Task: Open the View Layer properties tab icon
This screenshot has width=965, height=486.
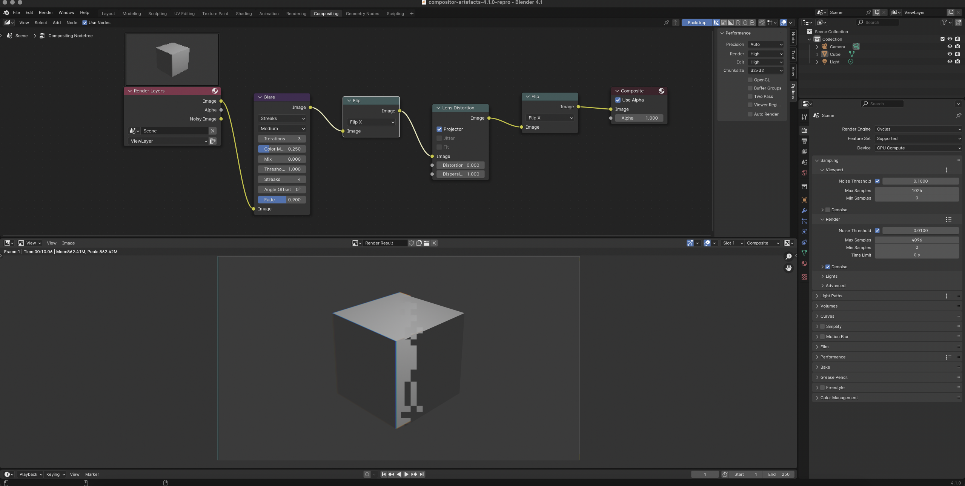Action: (x=804, y=152)
